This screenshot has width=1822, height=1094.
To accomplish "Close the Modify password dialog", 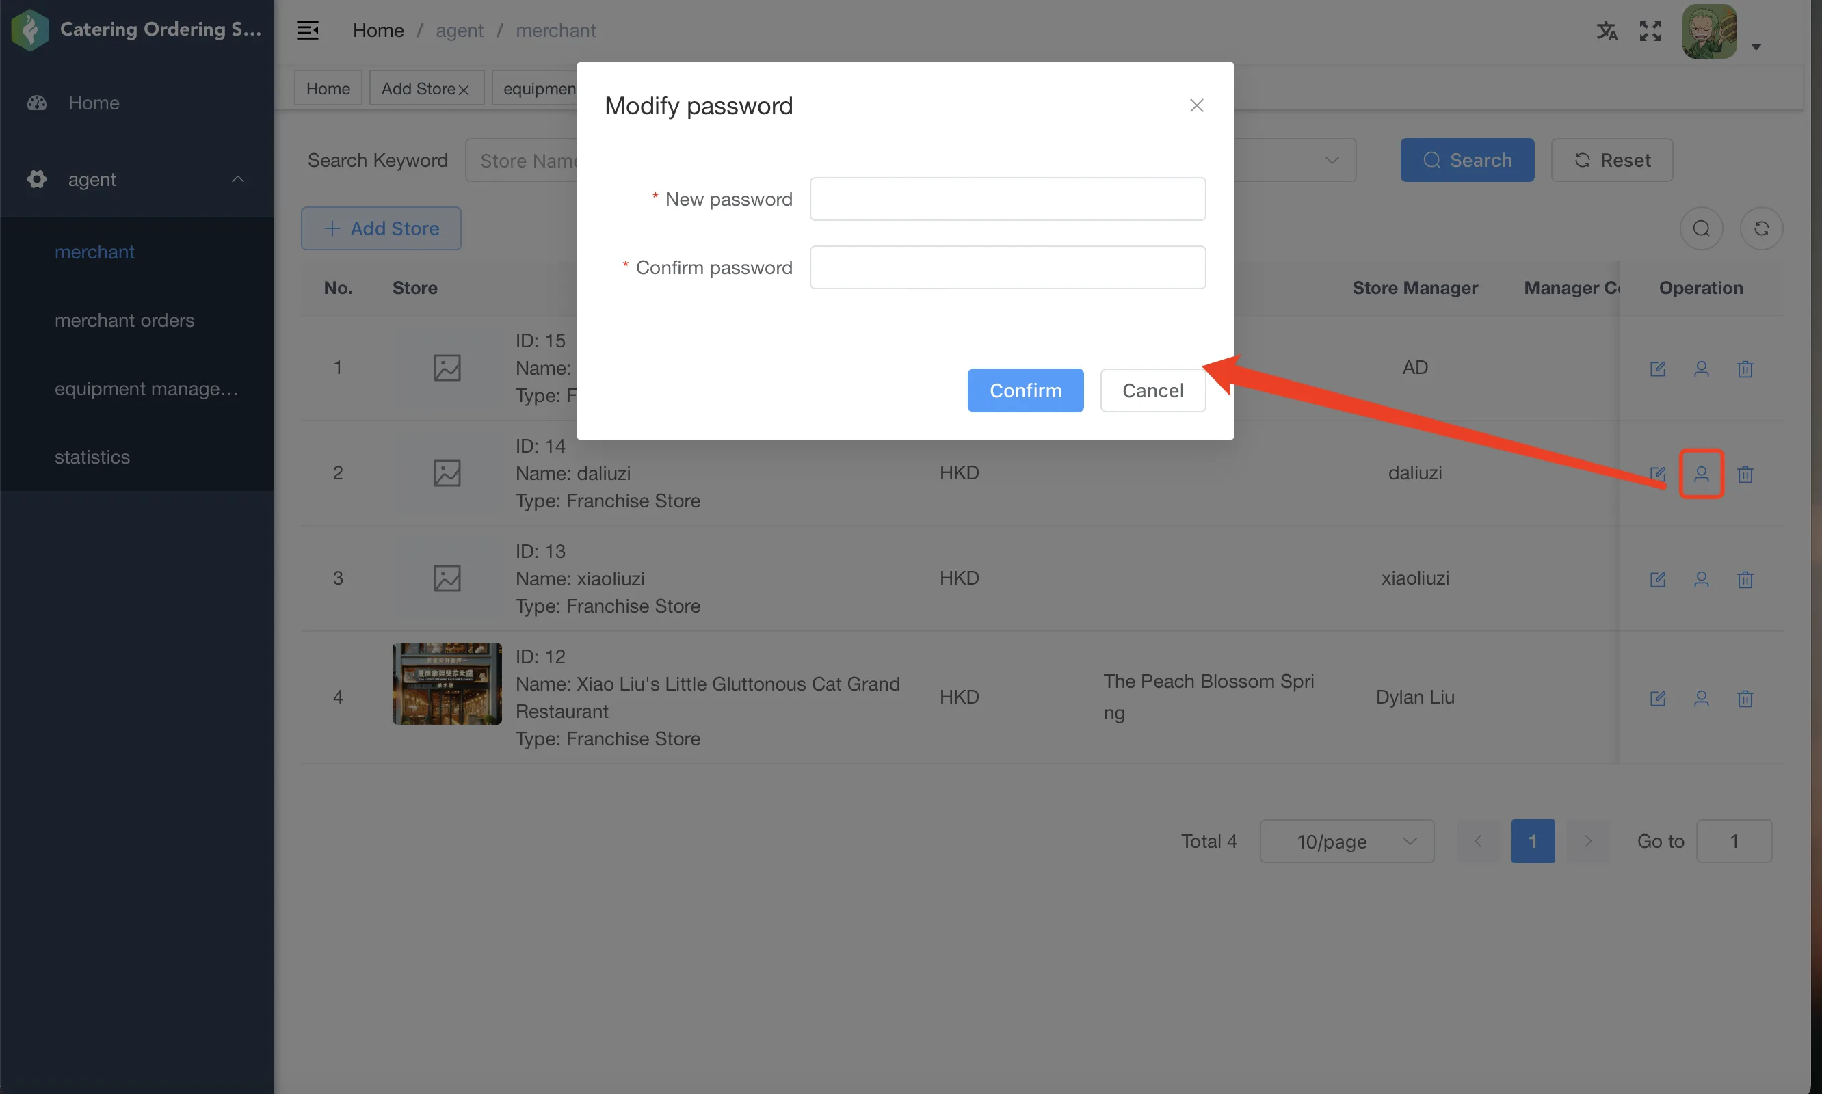I will pos(1196,105).
